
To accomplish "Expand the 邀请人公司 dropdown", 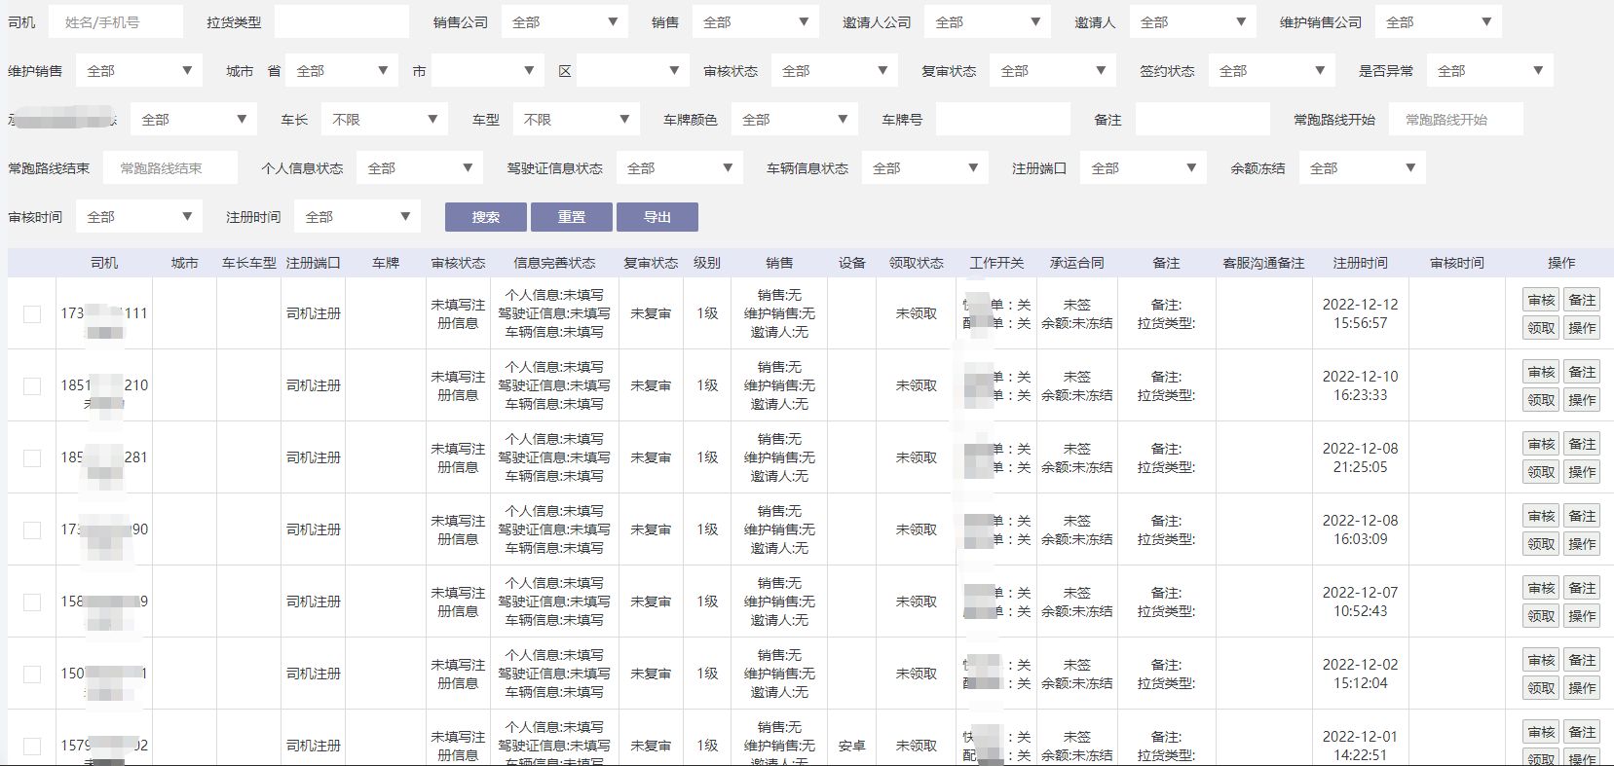I will pyautogui.click(x=988, y=21).
